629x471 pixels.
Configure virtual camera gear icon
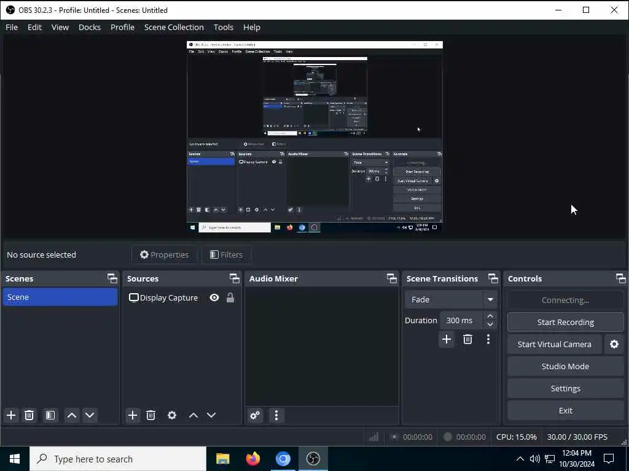pos(614,345)
